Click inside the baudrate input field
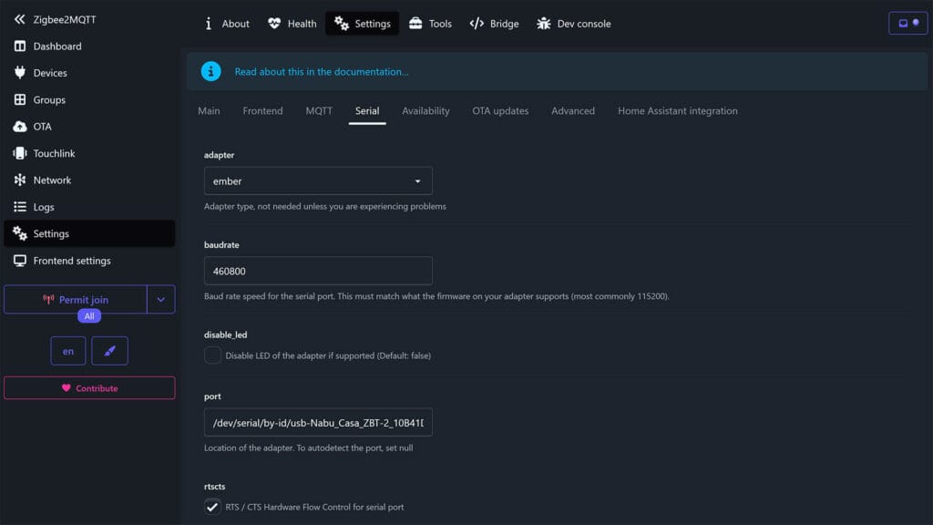Viewport: 933px width, 525px height. click(318, 270)
